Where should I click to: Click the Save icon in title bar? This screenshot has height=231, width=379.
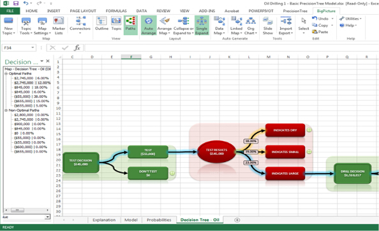[16, 3]
